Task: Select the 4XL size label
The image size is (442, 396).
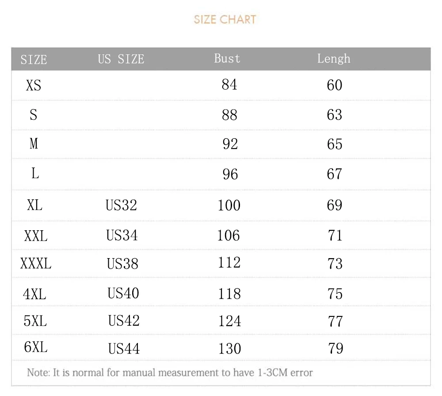Action: (34, 294)
